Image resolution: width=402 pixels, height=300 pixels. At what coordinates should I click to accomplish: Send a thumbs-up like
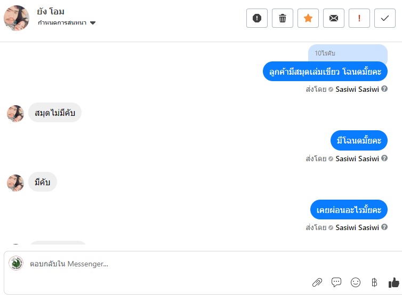(394, 282)
